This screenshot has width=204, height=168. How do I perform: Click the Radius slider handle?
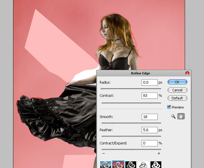(x=102, y=89)
